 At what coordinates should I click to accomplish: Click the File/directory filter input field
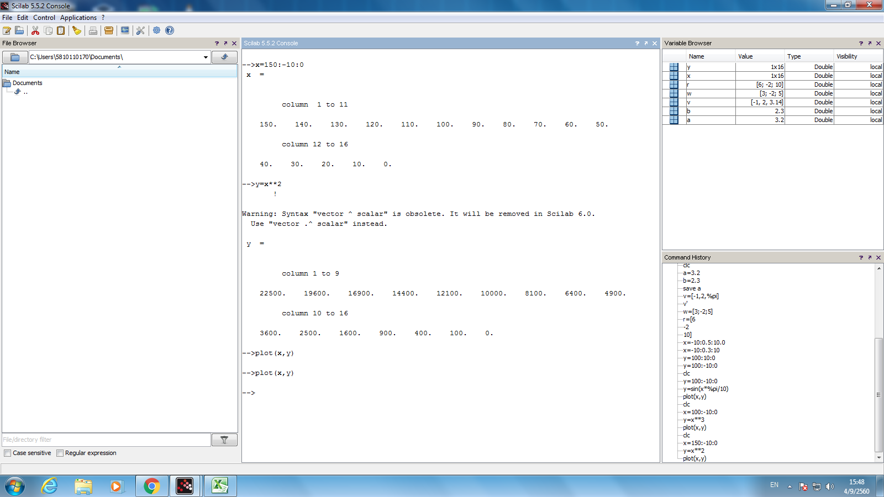[x=107, y=440]
